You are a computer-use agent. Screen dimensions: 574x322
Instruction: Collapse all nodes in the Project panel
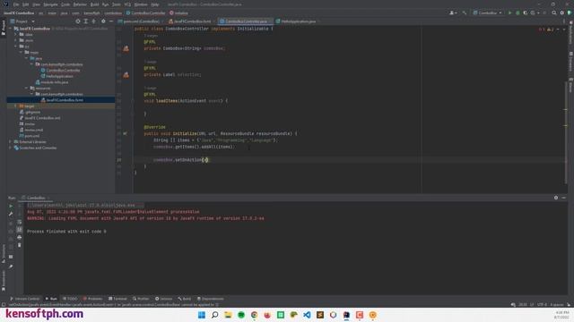(93, 21)
